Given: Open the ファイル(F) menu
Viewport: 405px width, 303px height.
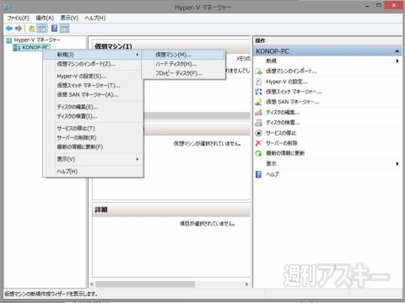Looking at the screenshot, I should tap(18, 18).
